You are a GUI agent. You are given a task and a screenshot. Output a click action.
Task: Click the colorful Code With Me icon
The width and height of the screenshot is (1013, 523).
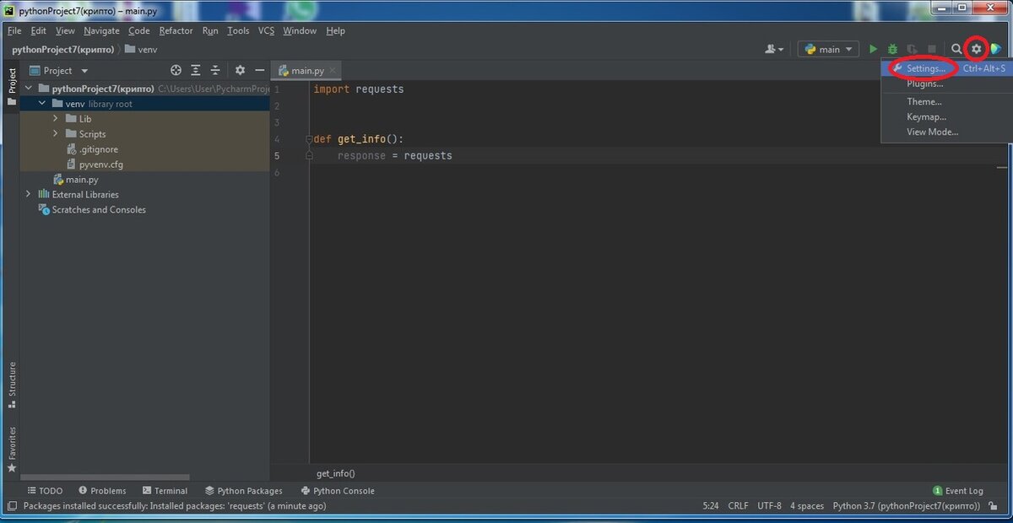pyautogui.click(x=996, y=49)
